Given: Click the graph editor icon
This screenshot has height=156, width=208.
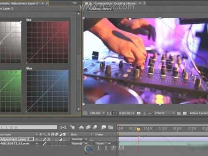Looking at the screenshot, I should point(111,127).
